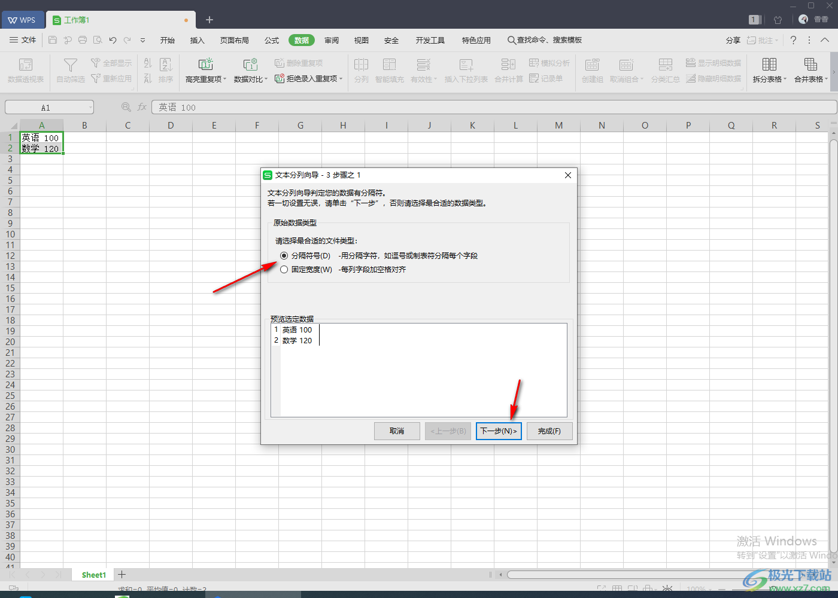
Task: Open the Name Box dropdown arrow
Action: pos(91,108)
